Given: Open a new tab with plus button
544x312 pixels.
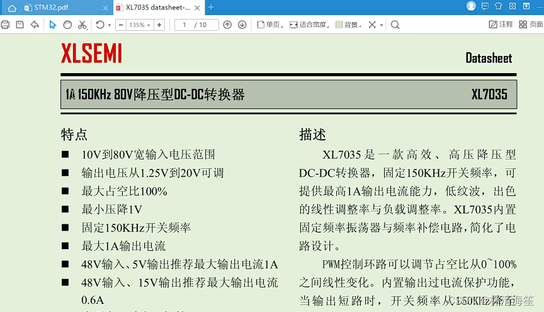Looking at the screenshot, I should tap(211, 7).
